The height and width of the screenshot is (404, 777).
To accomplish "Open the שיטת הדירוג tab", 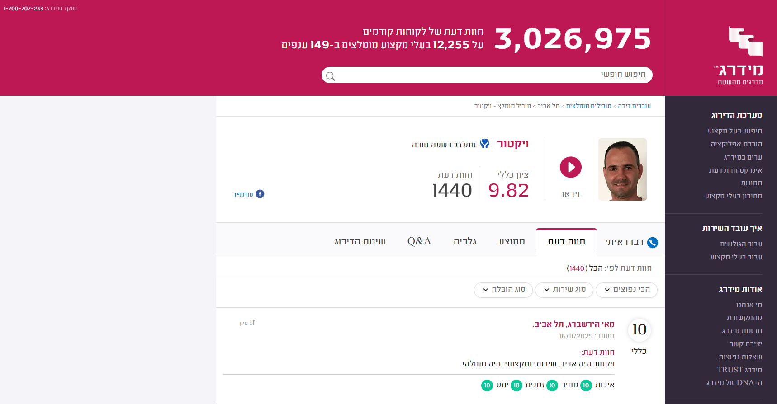I will pyautogui.click(x=360, y=241).
